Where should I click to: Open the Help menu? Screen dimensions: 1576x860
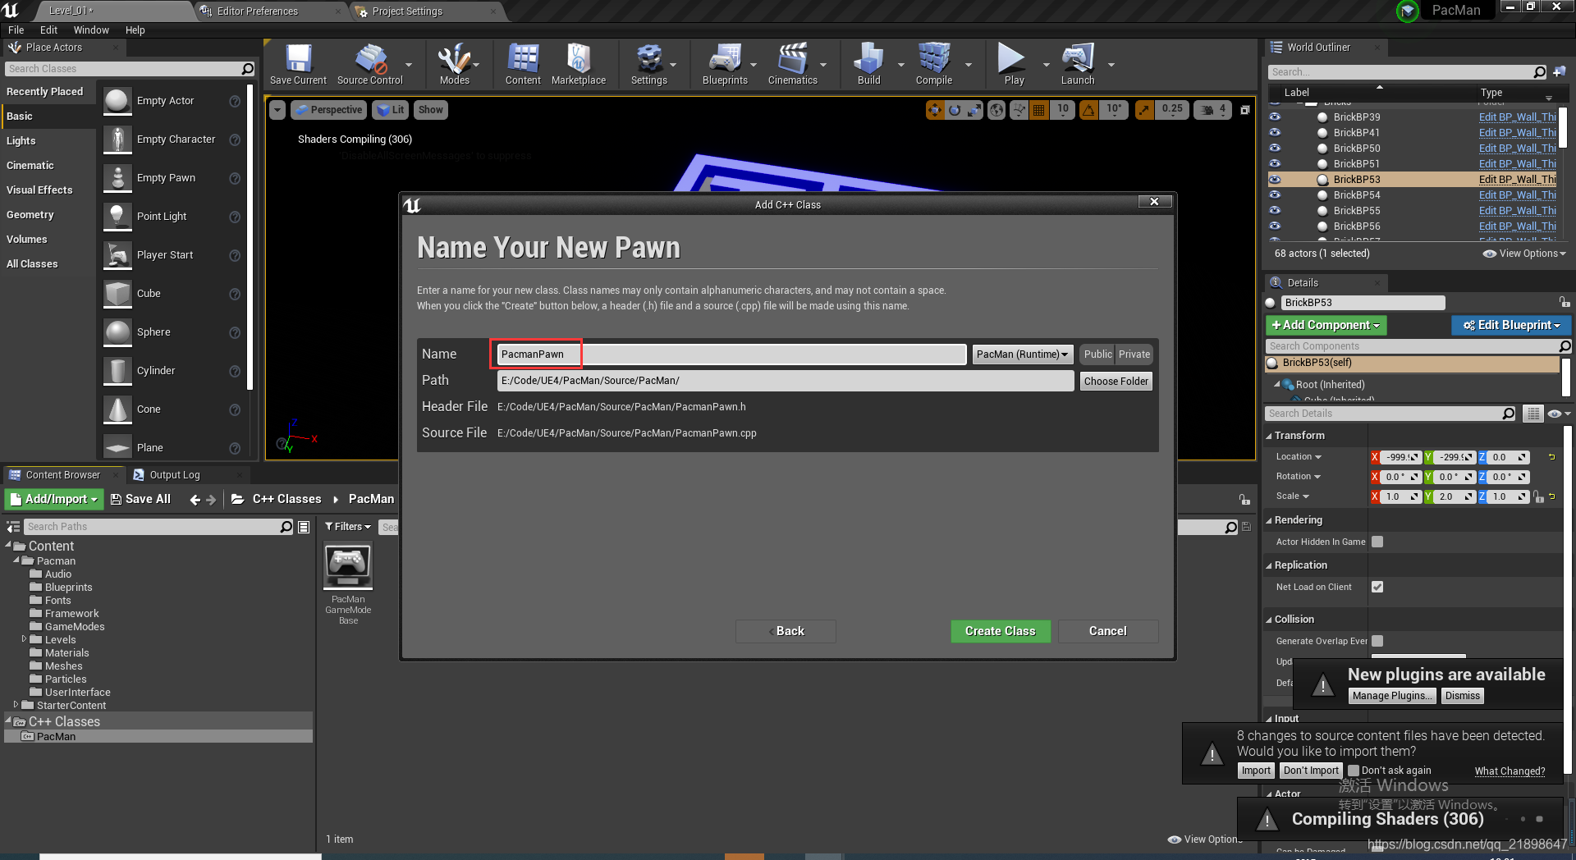[x=135, y=30]
